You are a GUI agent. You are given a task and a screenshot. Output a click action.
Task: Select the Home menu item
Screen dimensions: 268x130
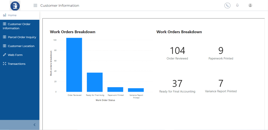(x=12, y=15)
